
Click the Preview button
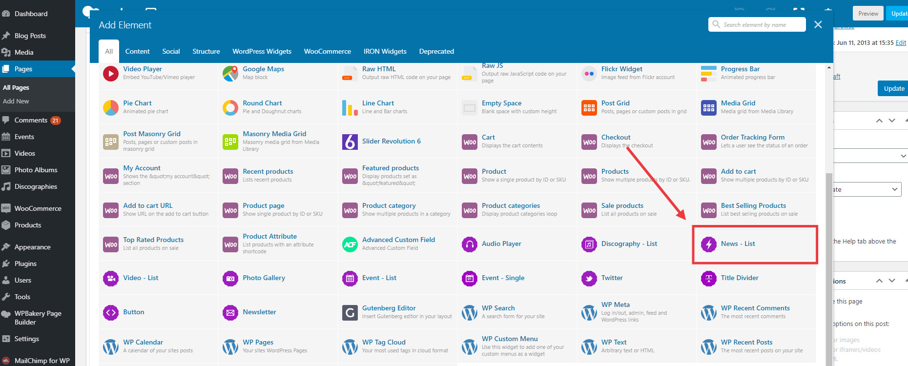[868, 14]
